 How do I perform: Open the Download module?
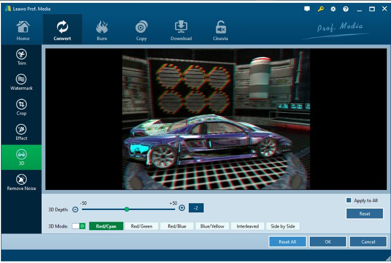[x=181, y=31]
